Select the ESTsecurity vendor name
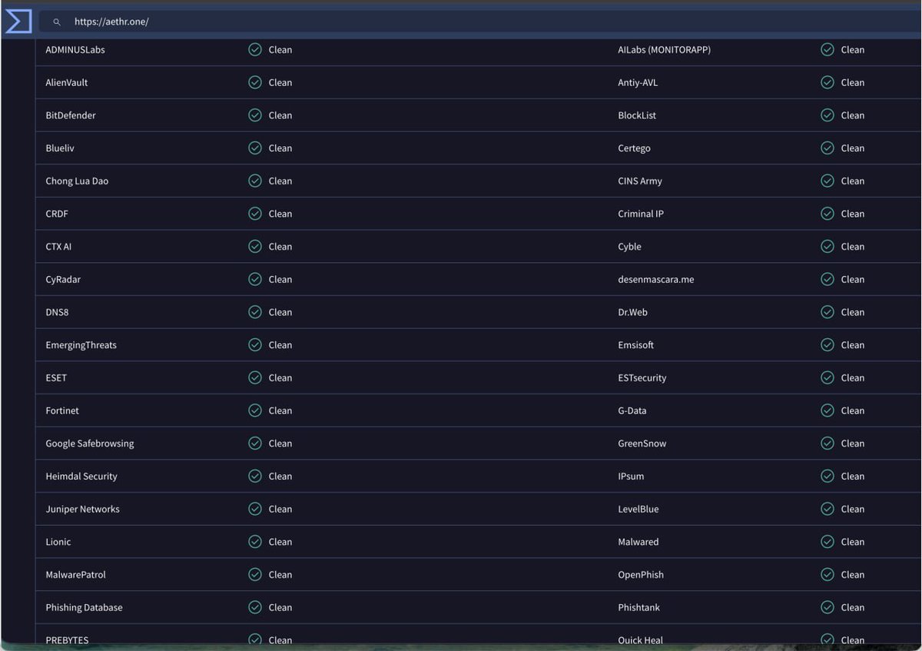 pyautogui.click(x=642, y=378)
